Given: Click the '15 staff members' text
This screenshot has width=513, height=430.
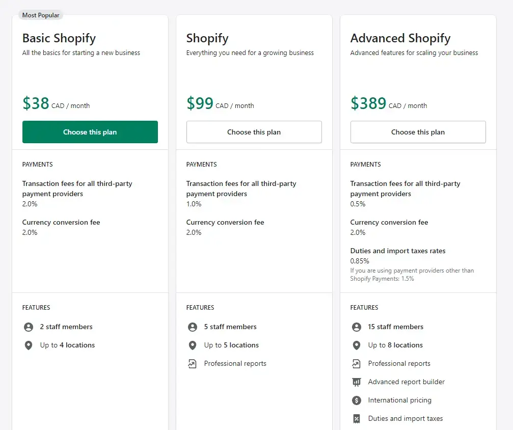Looking at the screenshot, I should pyautogui.click(x=395, y=327).
